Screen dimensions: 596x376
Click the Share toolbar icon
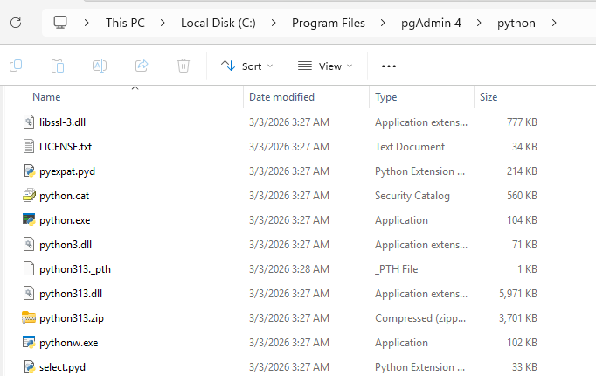pyautogui.click(x=142, y=66)
